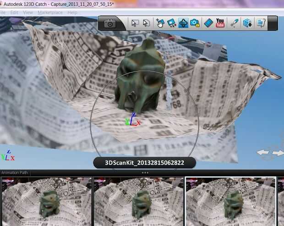Click the three-dot handle above filmstrip

tap(145, 173)
